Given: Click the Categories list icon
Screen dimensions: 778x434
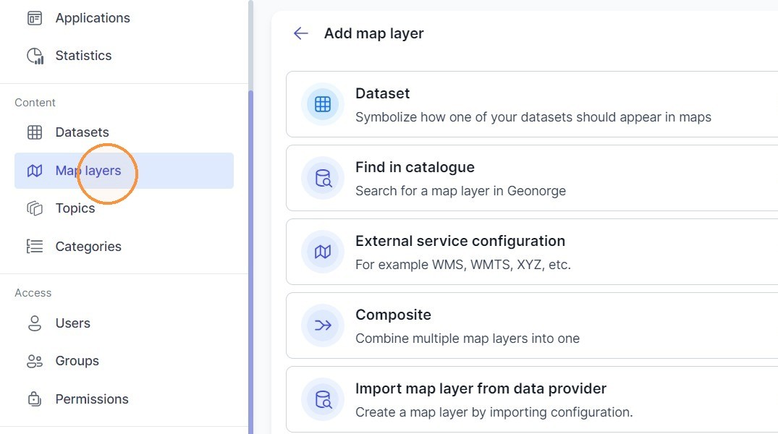Looking at the screenshot, I should 34,247.
